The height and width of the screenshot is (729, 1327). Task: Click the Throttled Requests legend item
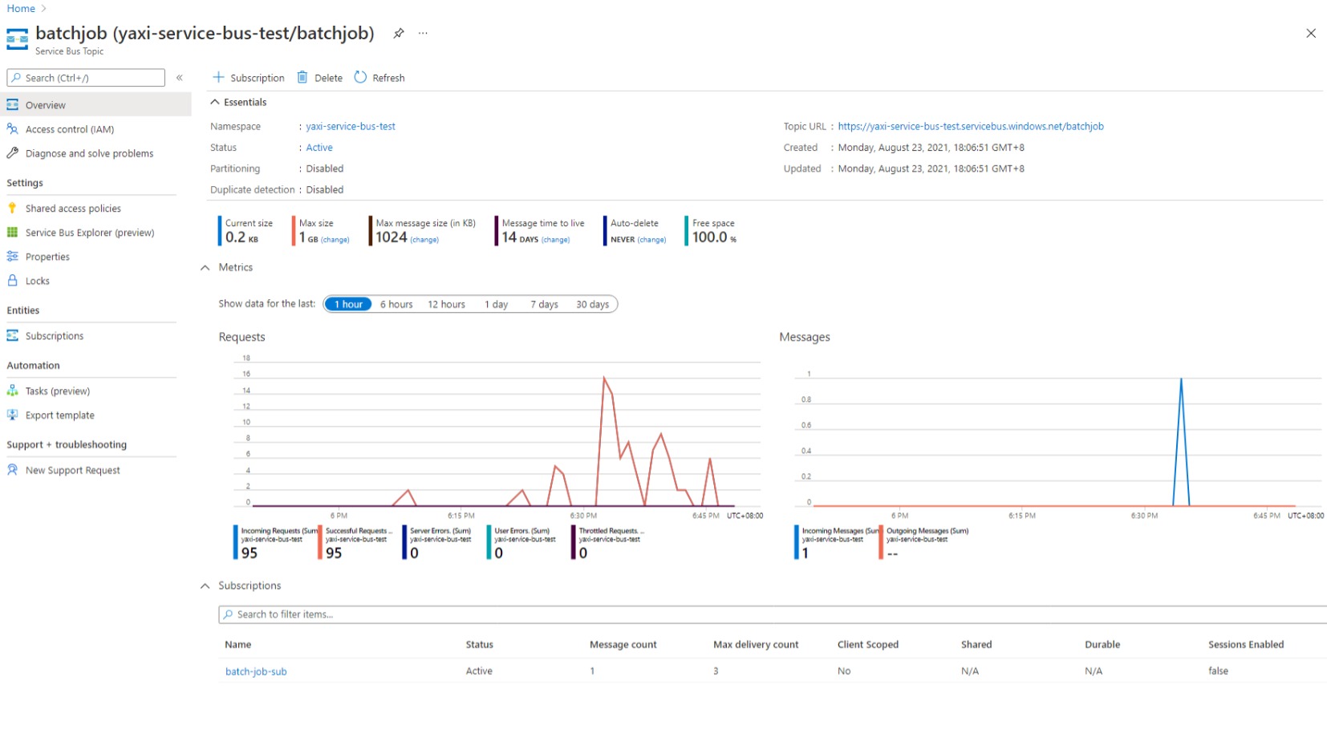pos(607,542)
